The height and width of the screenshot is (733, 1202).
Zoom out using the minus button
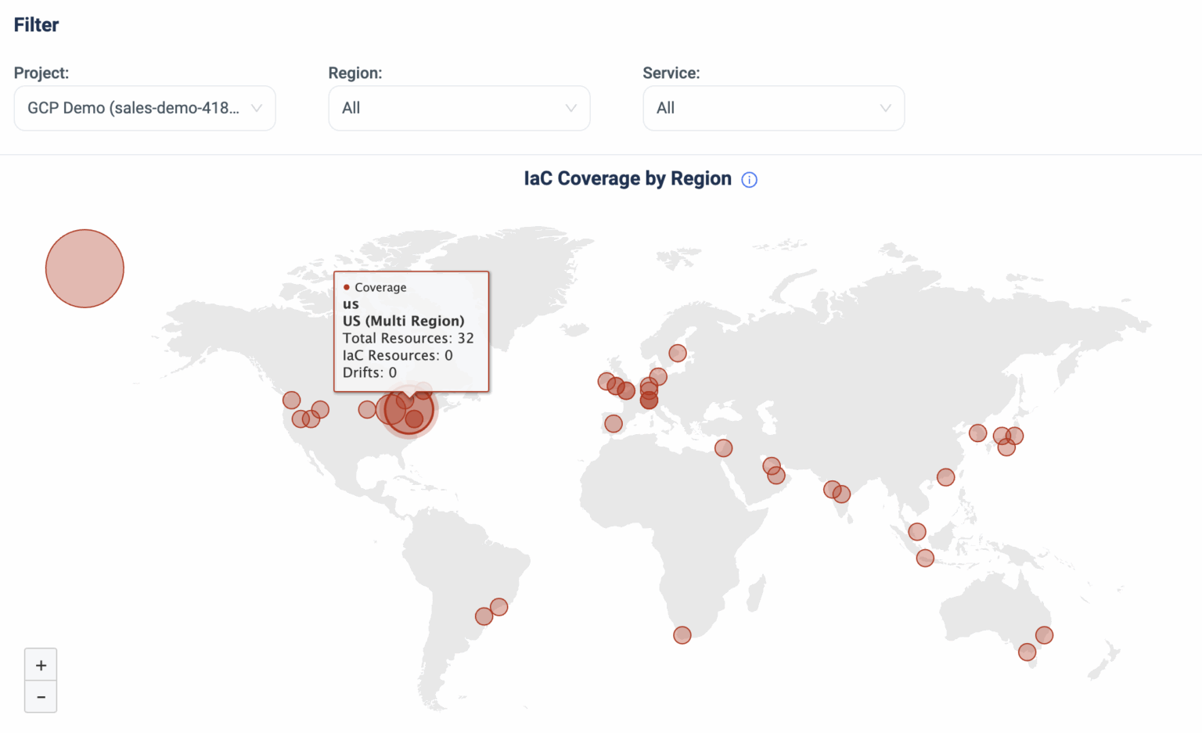coord(41,696)
